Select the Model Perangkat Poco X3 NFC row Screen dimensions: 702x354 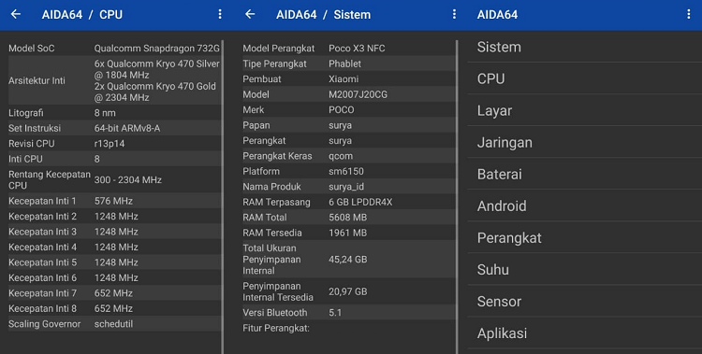pyautogui.click(x=349, y=49)
